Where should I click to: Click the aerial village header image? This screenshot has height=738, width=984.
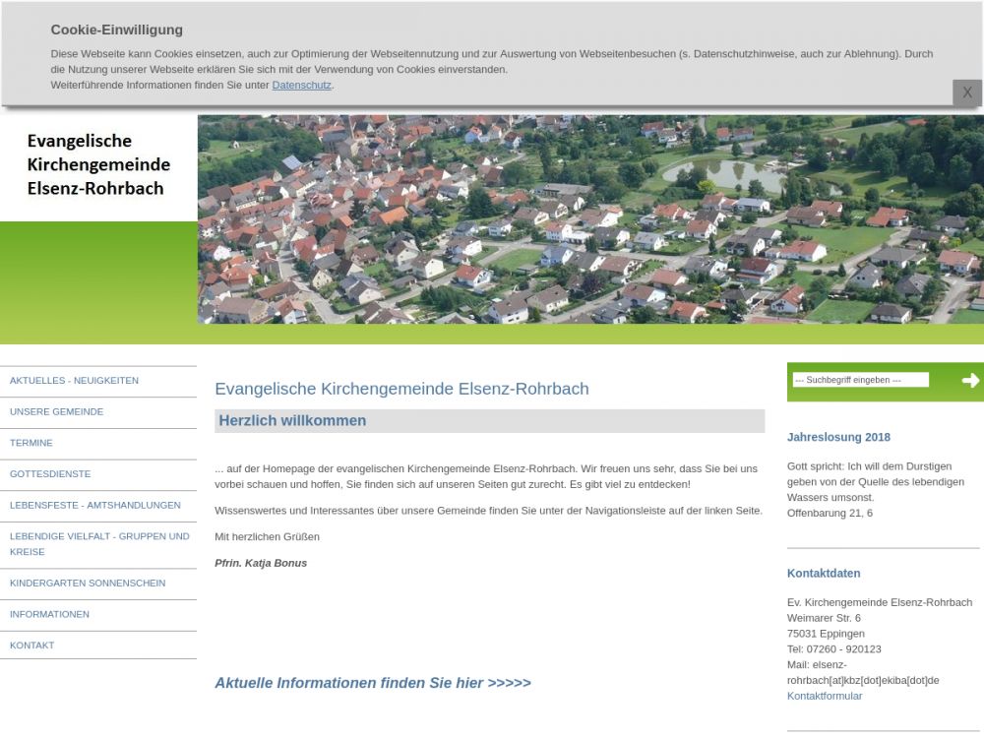(590, 219)
